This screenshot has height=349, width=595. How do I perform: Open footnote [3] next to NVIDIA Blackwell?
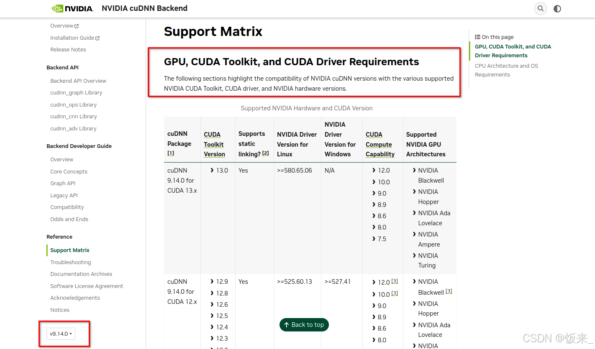click(x=449, y=291)
